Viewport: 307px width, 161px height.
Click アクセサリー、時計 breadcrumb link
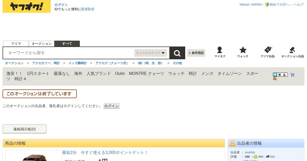(x=46, y=63)
